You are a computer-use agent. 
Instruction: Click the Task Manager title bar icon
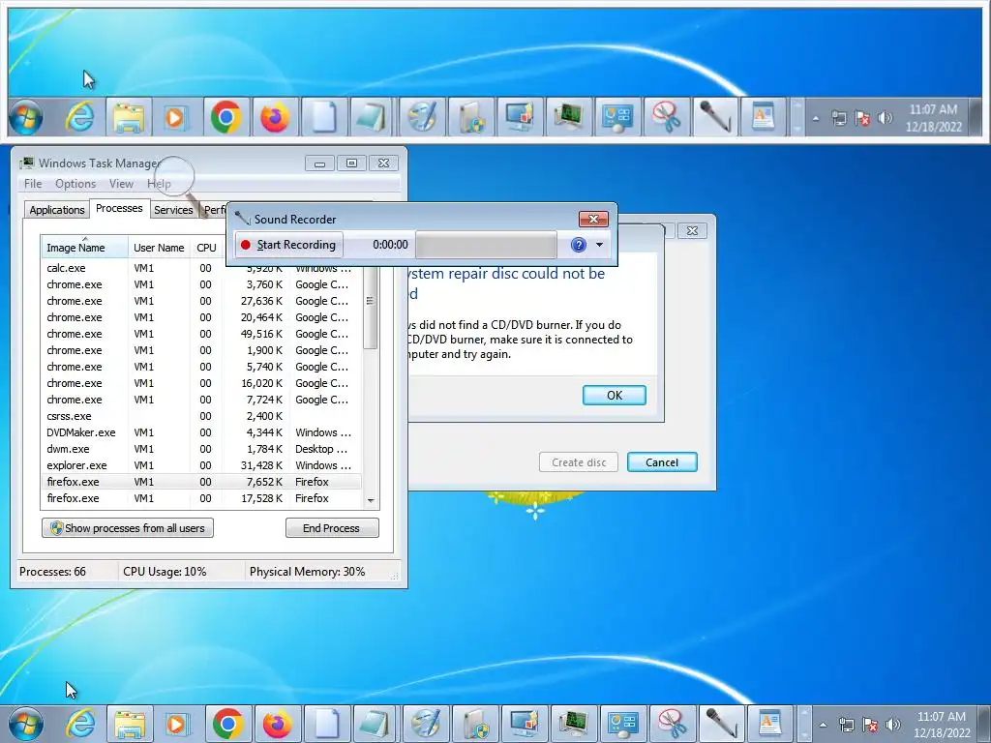click(x=26, y=163)
